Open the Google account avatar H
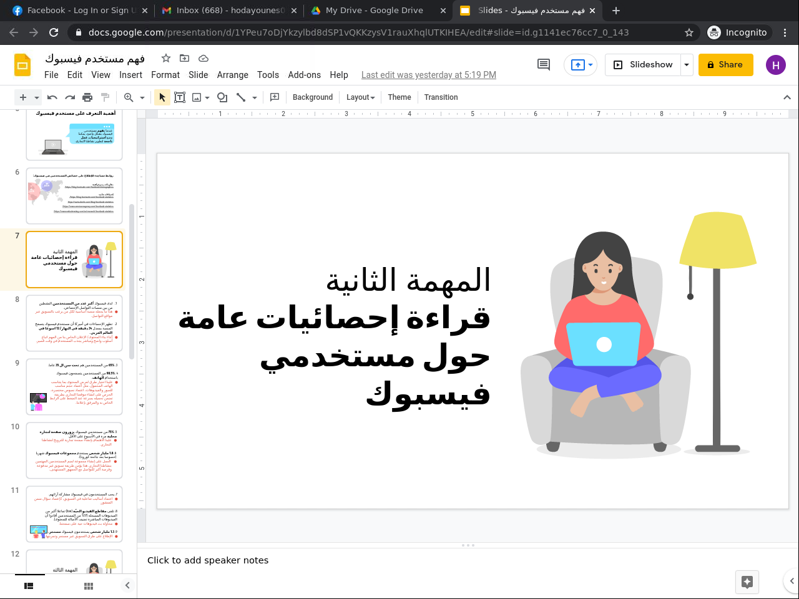This screenshot has height=599, width=799. pos(776,65)
